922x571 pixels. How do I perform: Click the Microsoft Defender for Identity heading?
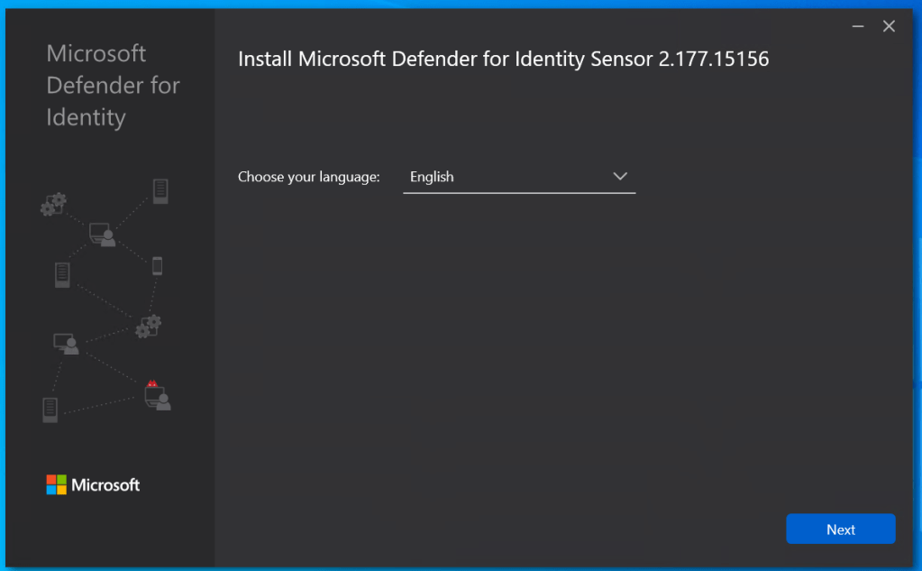pyautogui.click(x=112, y=86)
